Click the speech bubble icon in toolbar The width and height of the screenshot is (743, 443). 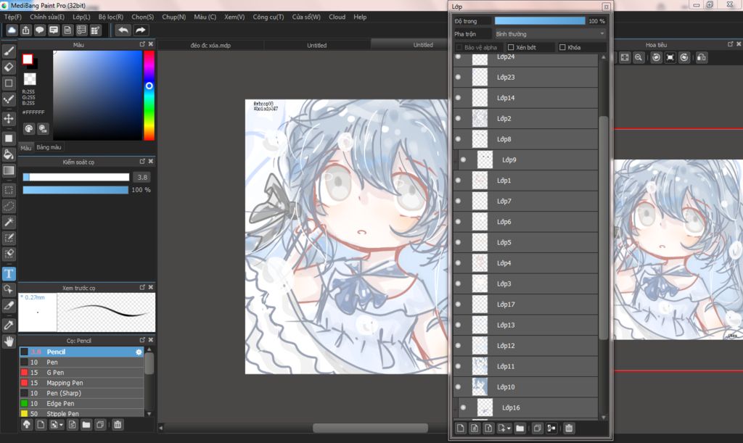coord(40,30)
